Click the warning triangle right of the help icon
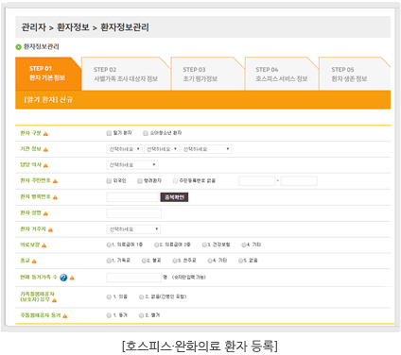 (x=72, y=278)
